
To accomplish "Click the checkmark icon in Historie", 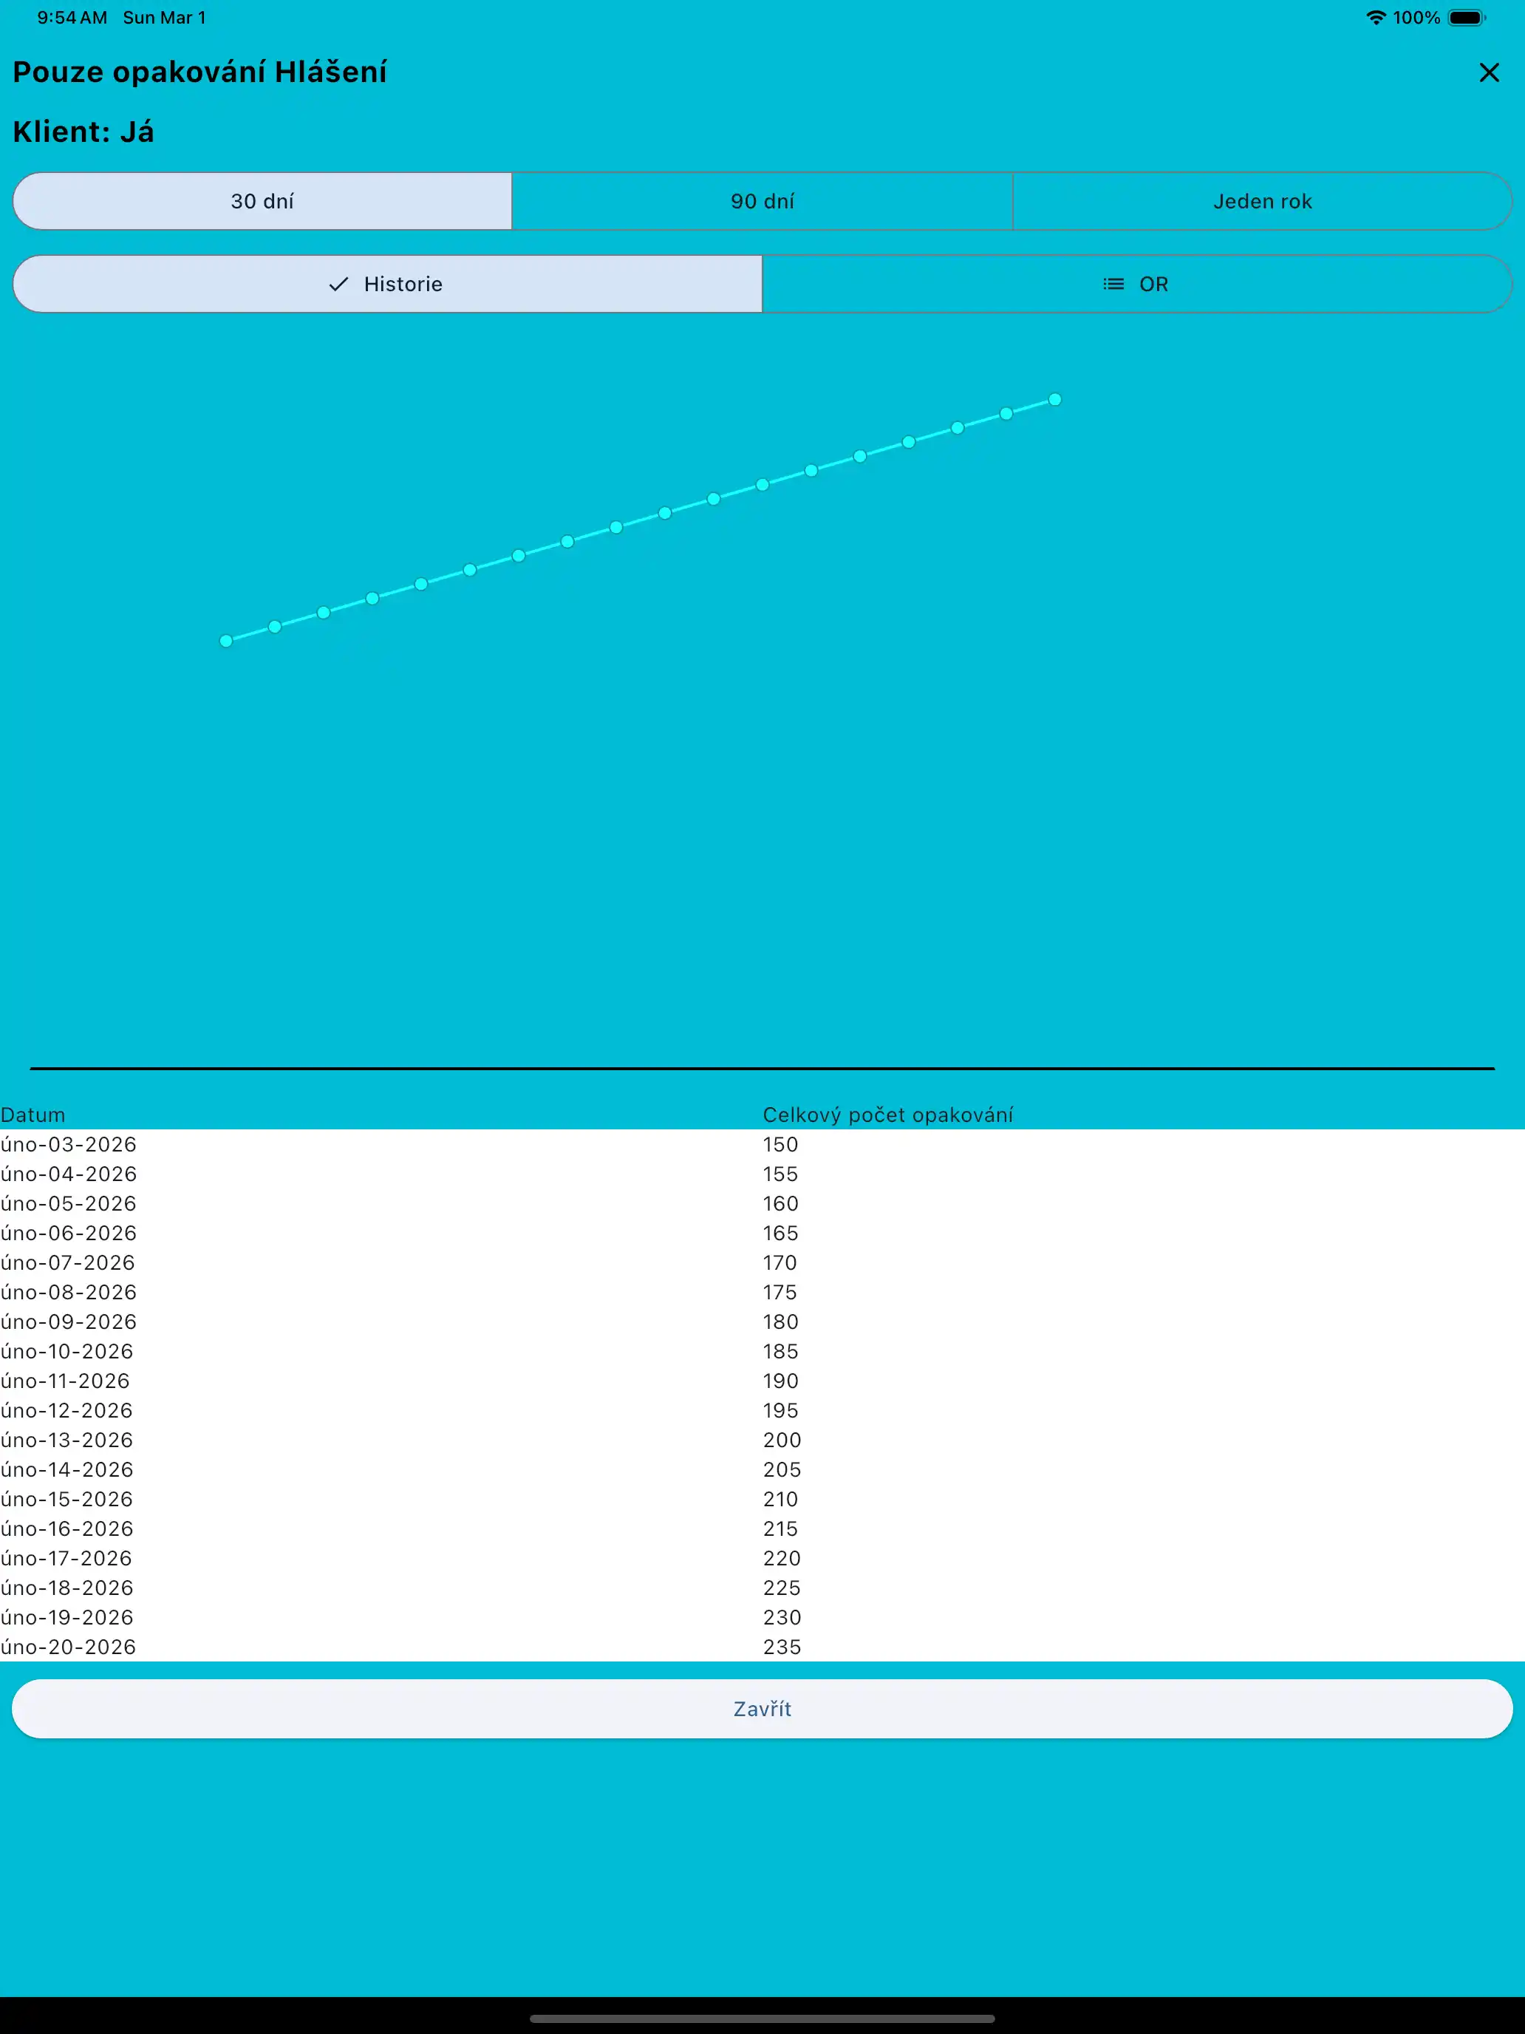I will tap(338, 284).
